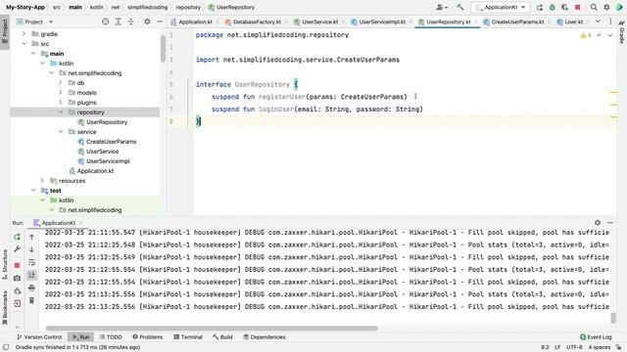Expand the gradle folder
This screenshot has height=352, width=627.
tap(24, 34)
